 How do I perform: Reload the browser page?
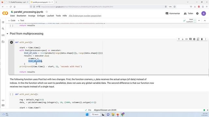[x=11, y=6]
